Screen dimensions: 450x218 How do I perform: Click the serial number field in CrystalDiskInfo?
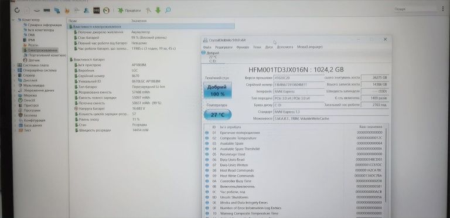(x=299, y=84)
